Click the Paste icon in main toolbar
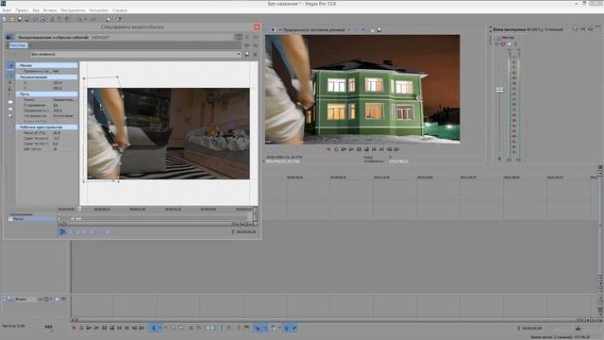This screenshot has height=340, width=604. coord(67,19)
